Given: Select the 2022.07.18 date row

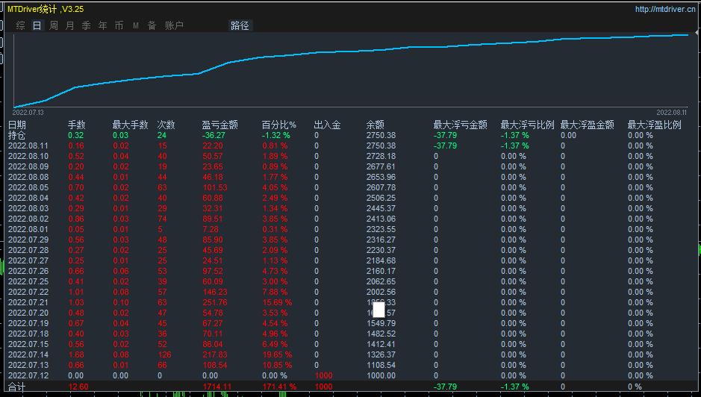Looking at the screenshot, I should coord(28,334).
